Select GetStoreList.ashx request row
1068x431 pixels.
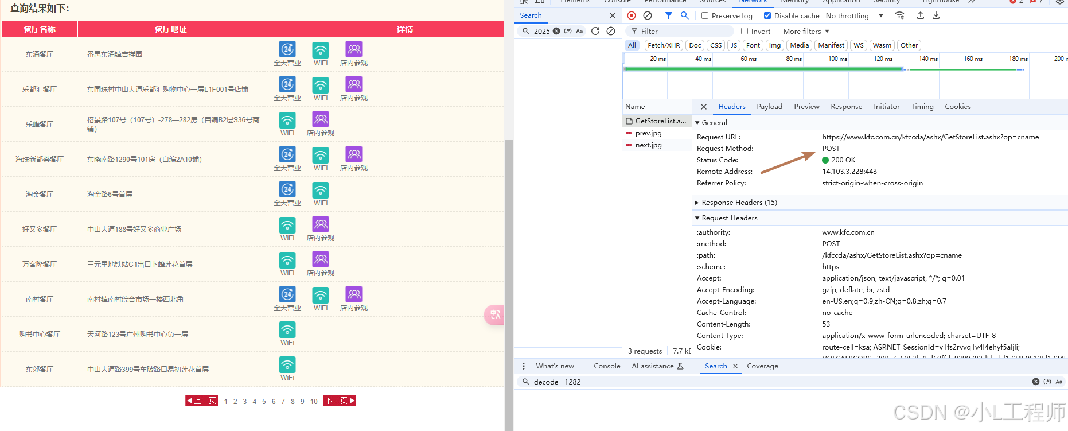click(x=657, y=121)
